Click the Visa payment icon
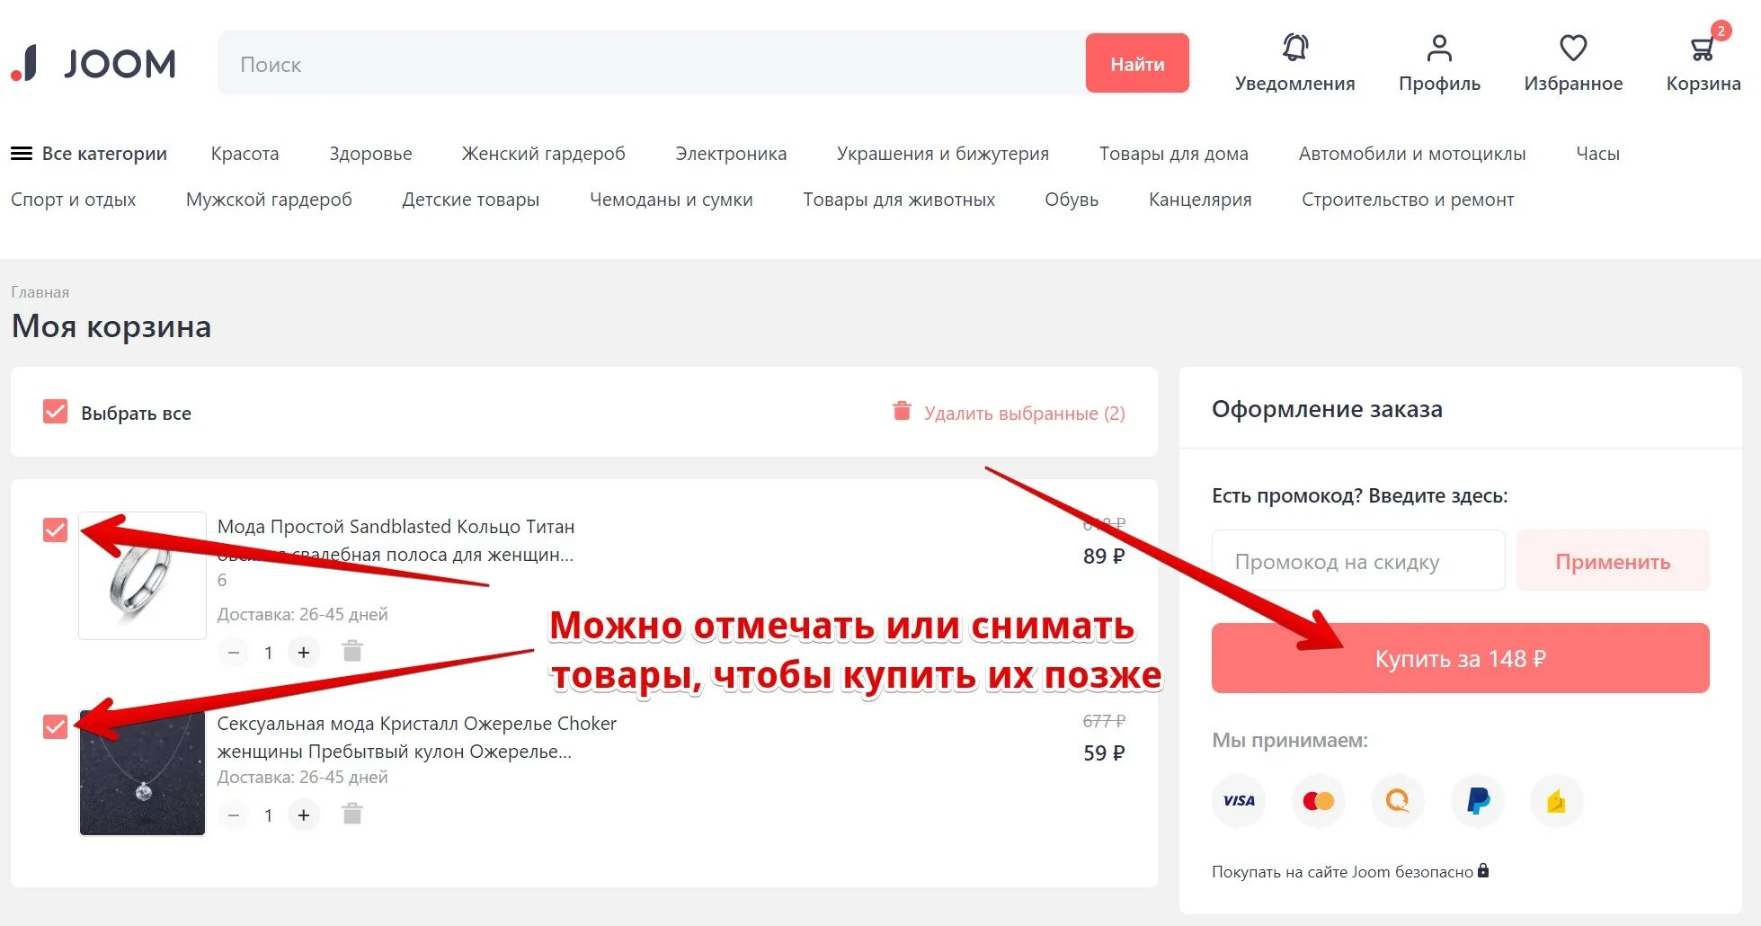The width and height of the screenshot is (1761, 926). 1239,800
